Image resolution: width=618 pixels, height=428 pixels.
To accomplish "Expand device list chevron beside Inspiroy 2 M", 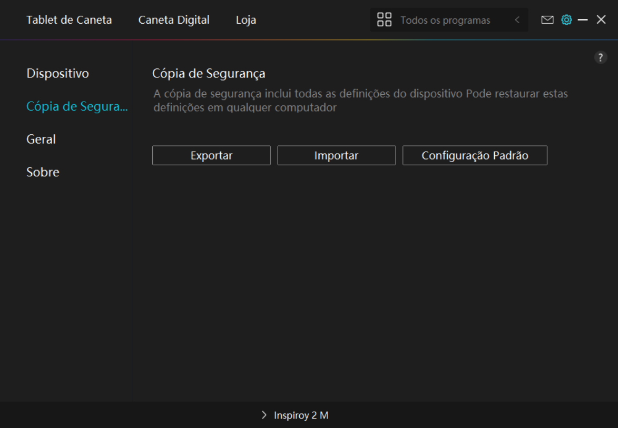I will click(264, 415).
